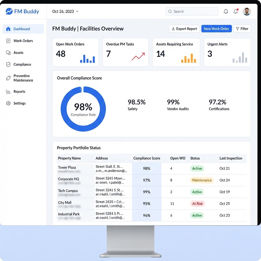This screenshot has height=261, width=261.
Task: Click Tech Campus 99% compliance score
Action: point(147,192)
